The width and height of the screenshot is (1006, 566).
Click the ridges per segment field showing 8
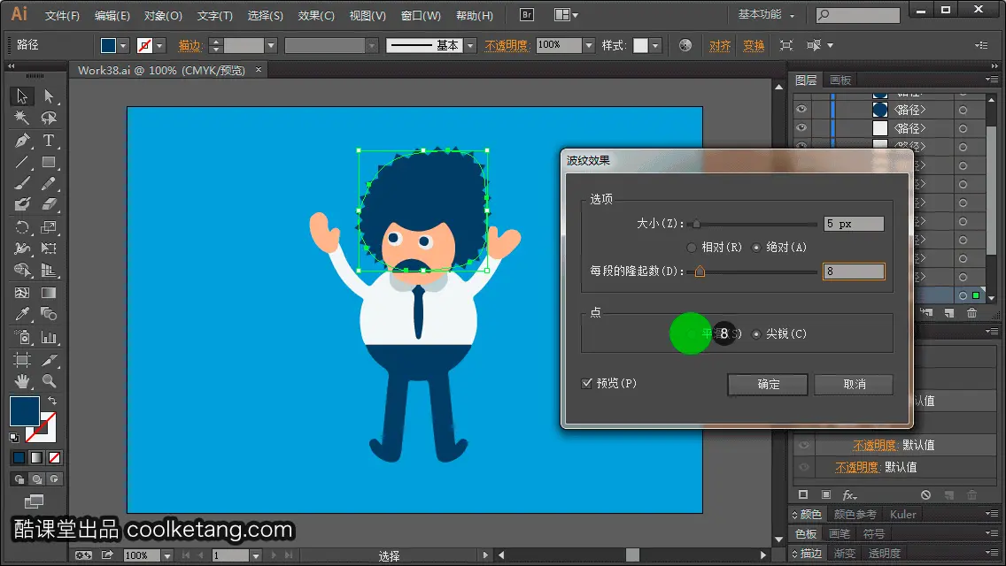[x=854, y=272]
